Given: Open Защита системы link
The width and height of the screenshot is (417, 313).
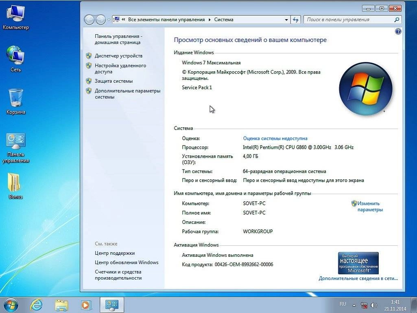Looking at the screenshot, I should coord(114,81).
